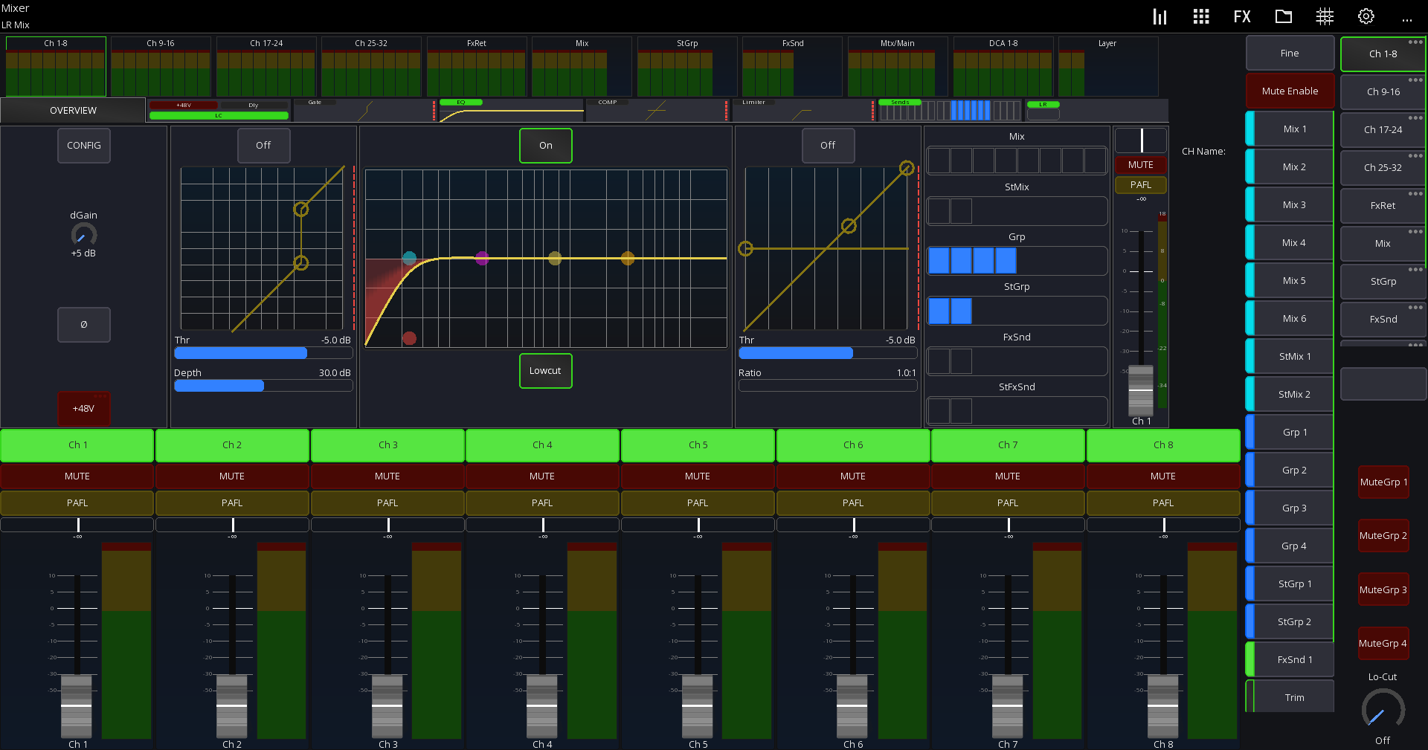Toggle the Mute Enable button
Image resolution: width=1428 pixels, height=750 pixels.
1290,91
